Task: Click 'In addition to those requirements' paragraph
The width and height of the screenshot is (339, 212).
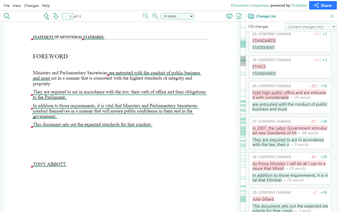Action: tap(115, 111)
